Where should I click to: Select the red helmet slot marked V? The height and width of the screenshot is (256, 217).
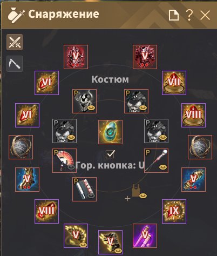(76, 57)
